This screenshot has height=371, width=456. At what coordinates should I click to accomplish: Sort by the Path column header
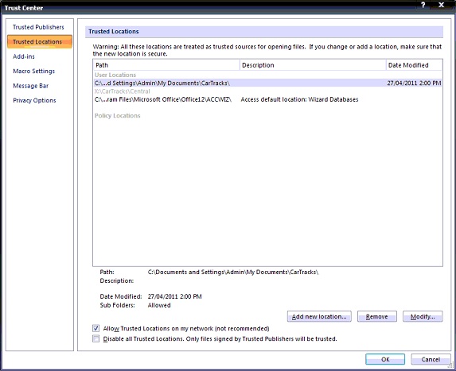pyautogui.click(x=166, y=65)
